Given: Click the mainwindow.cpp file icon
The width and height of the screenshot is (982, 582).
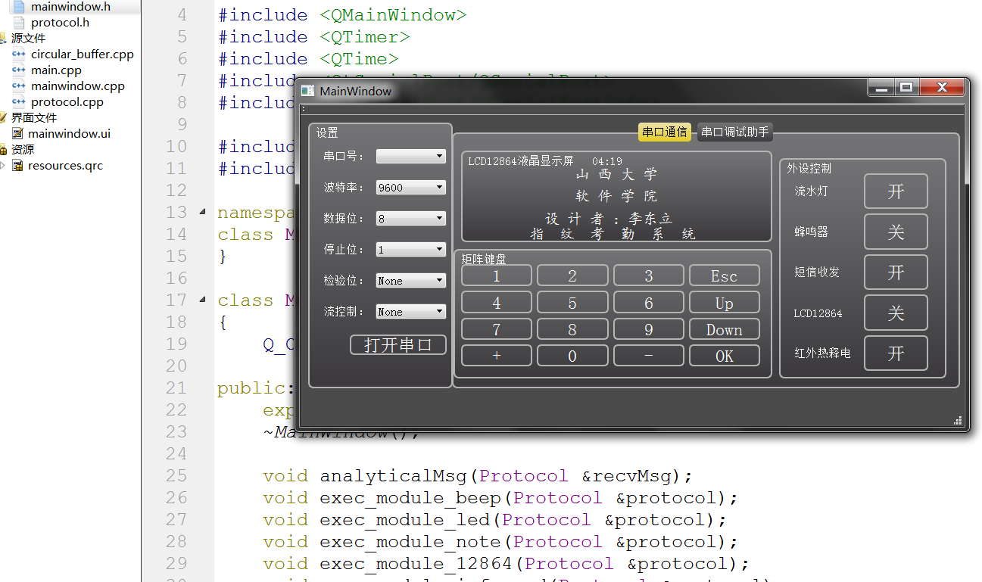Looking at the screenshot, I should [19, 86].
